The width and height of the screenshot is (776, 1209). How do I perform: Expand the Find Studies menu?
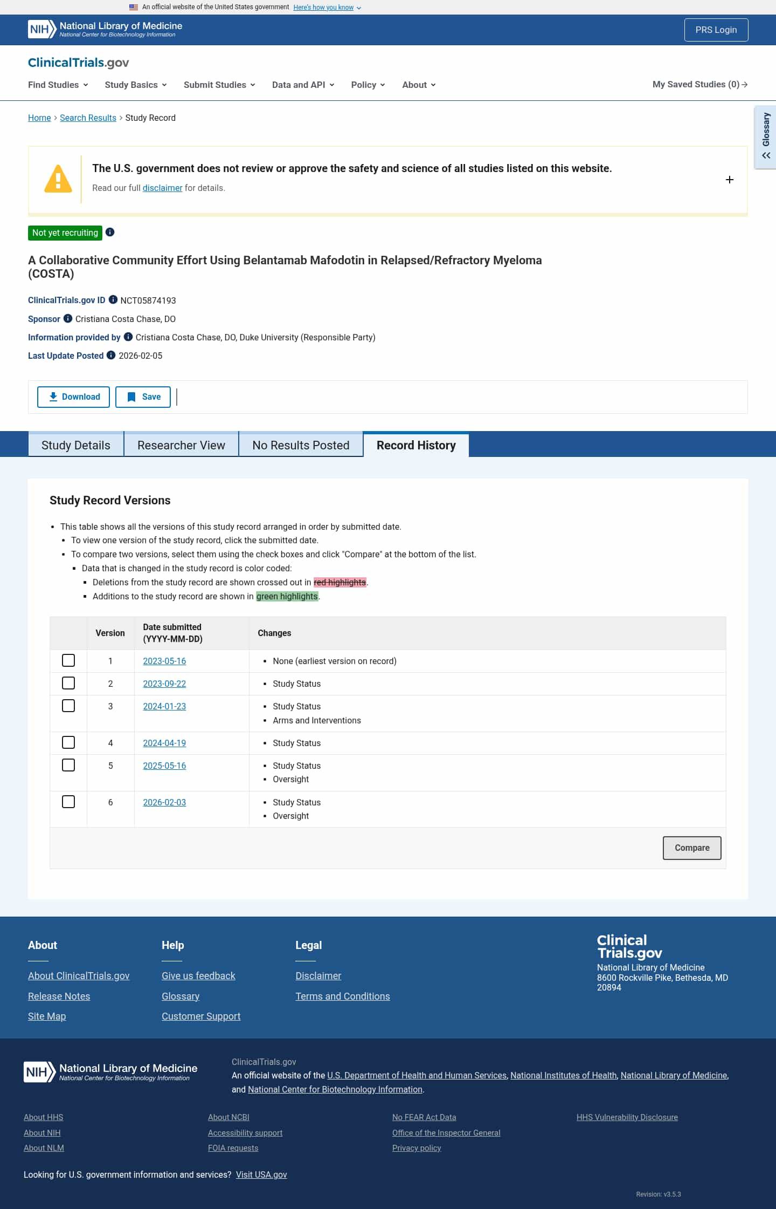pyautogui.click(x=58, y=85)
